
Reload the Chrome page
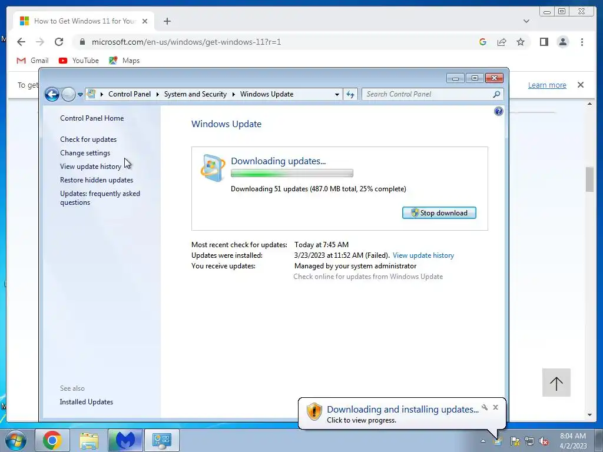(x=59, y=42)
